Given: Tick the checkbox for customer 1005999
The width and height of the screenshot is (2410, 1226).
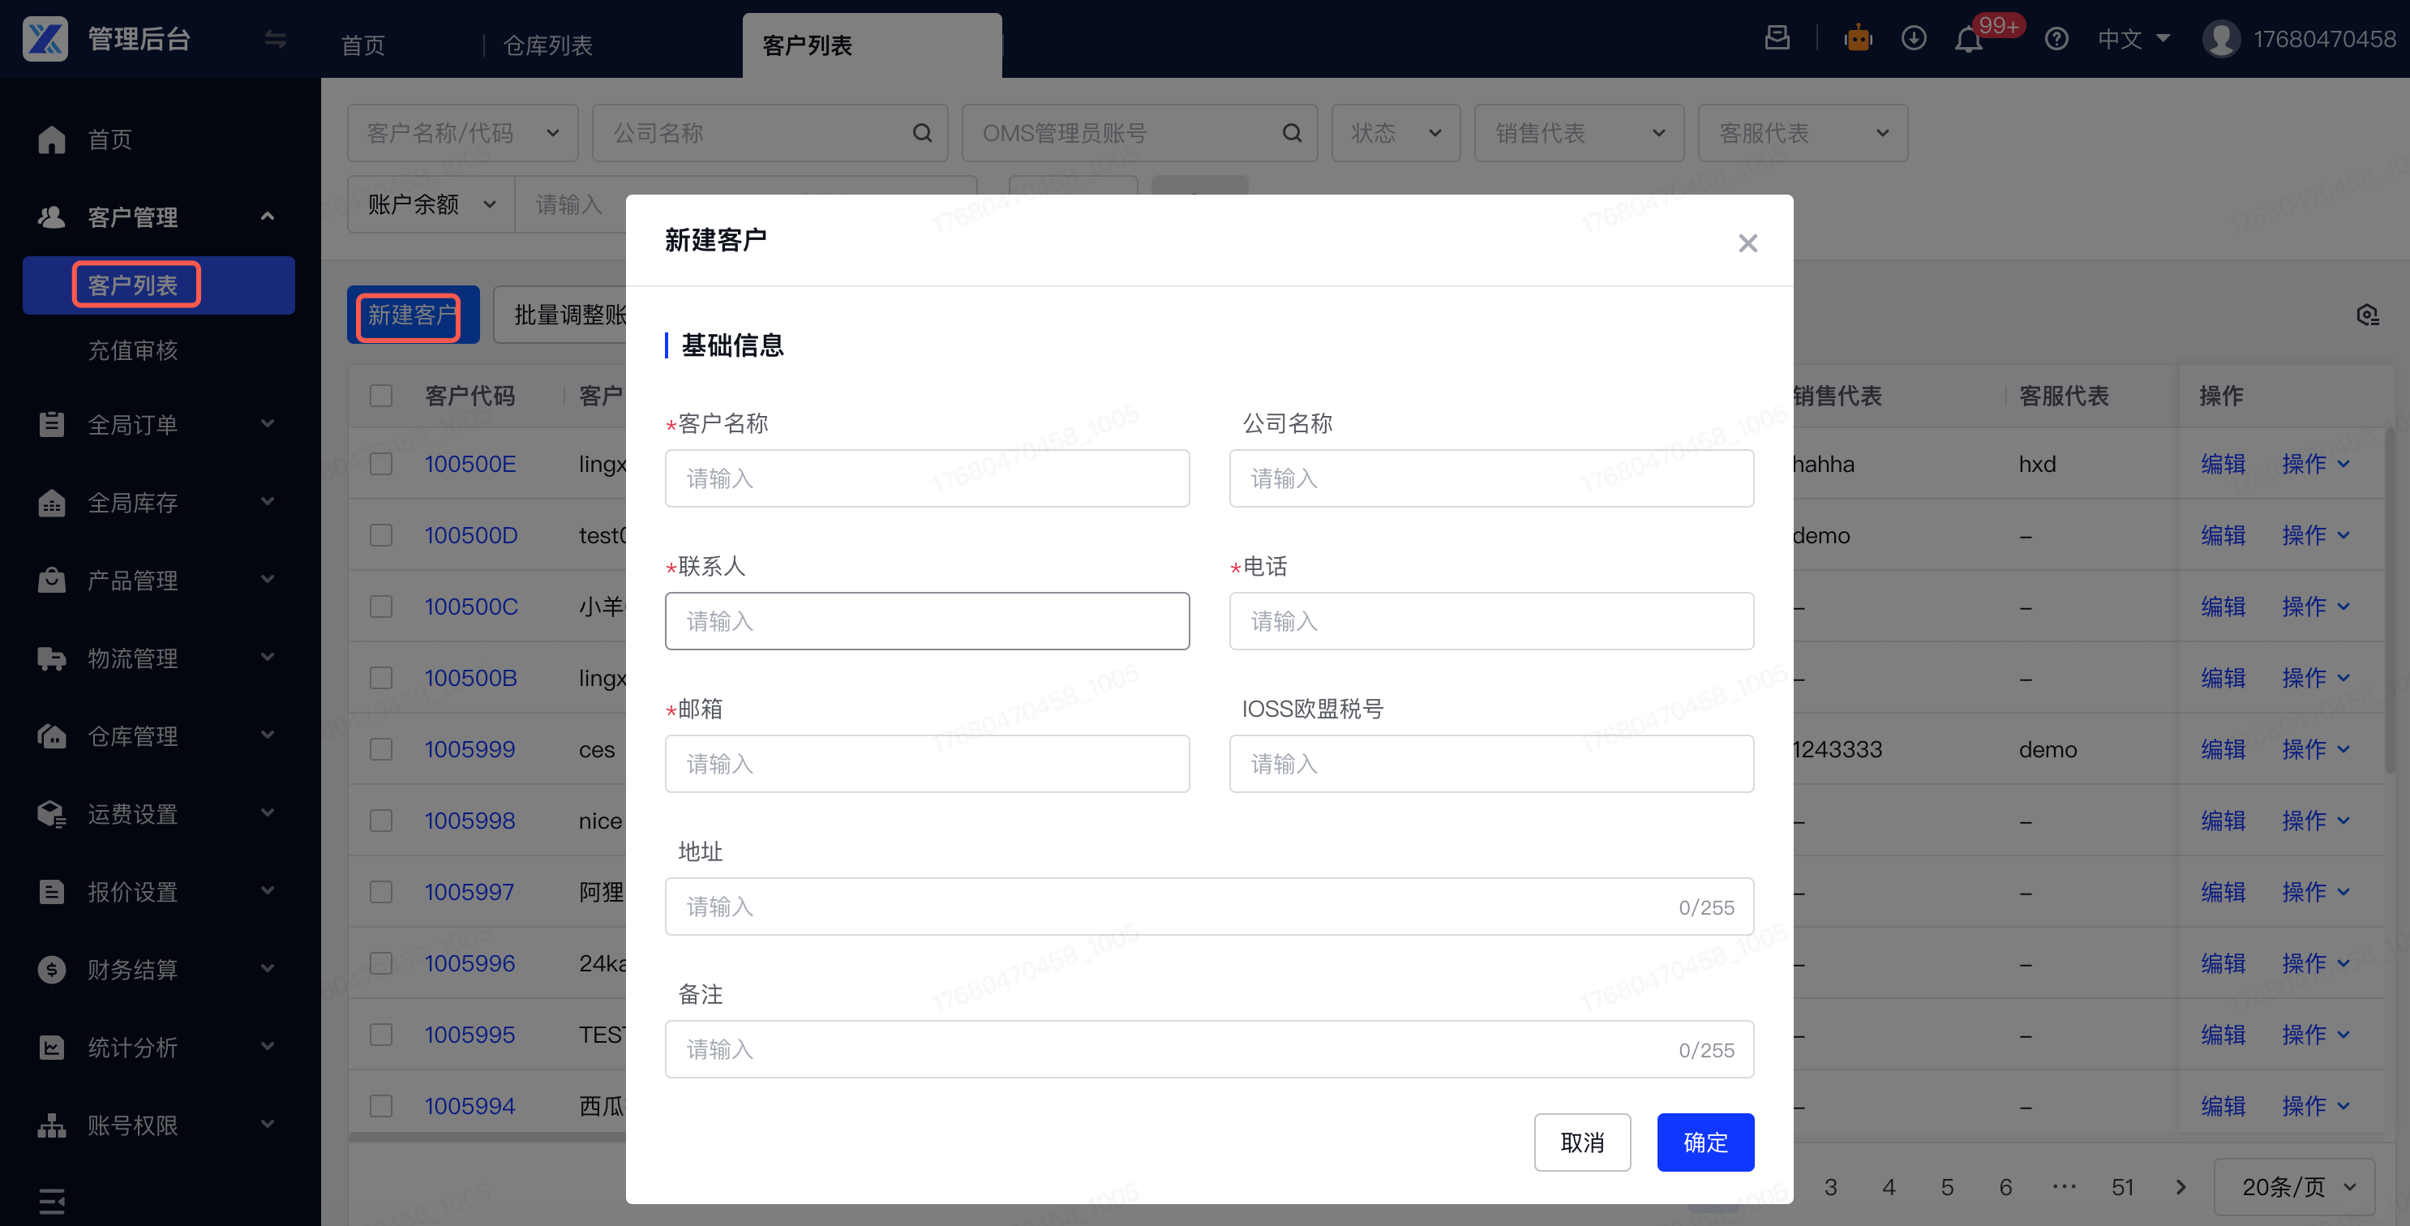Looking at the screenshot, I should click(381, 749).
